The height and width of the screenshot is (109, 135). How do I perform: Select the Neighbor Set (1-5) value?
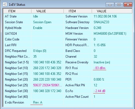(x=47, y=62)
